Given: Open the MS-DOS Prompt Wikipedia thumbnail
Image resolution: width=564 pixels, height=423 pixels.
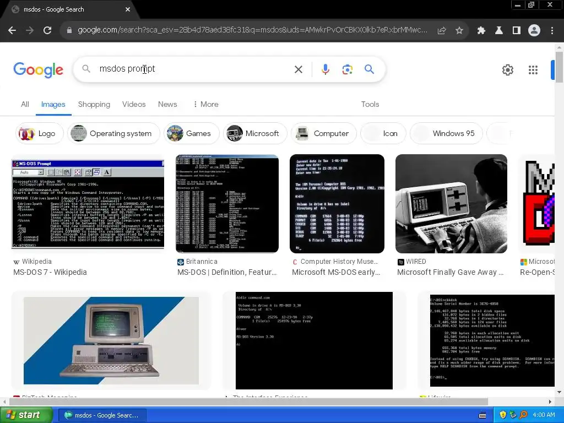Looking at the screenshot, I should pyautogui.click(x=88, y=204).
